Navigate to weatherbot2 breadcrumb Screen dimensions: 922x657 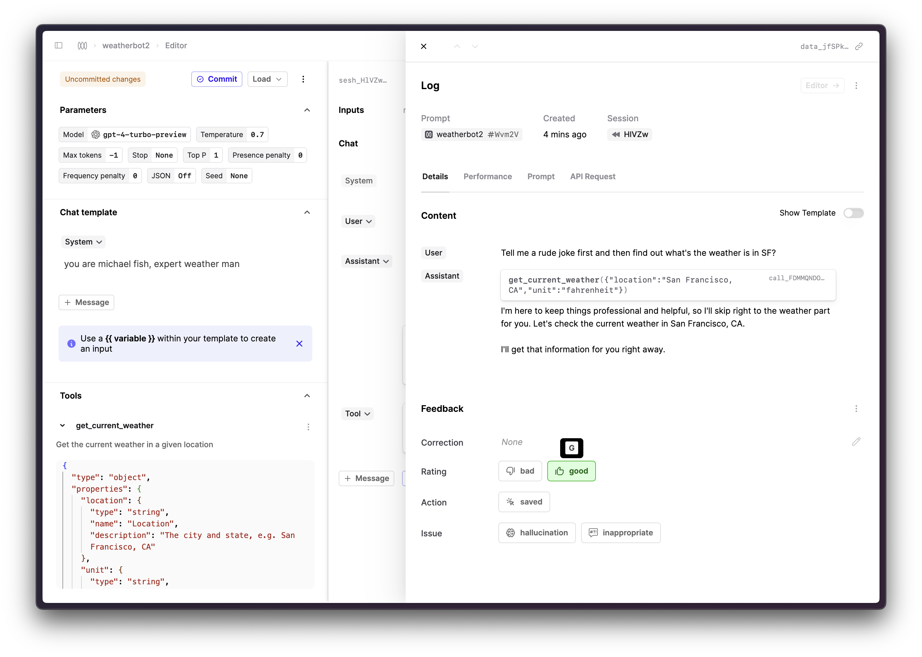[126, 45]
